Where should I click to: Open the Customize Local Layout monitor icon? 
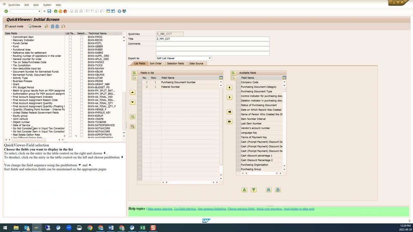[124, 11]
